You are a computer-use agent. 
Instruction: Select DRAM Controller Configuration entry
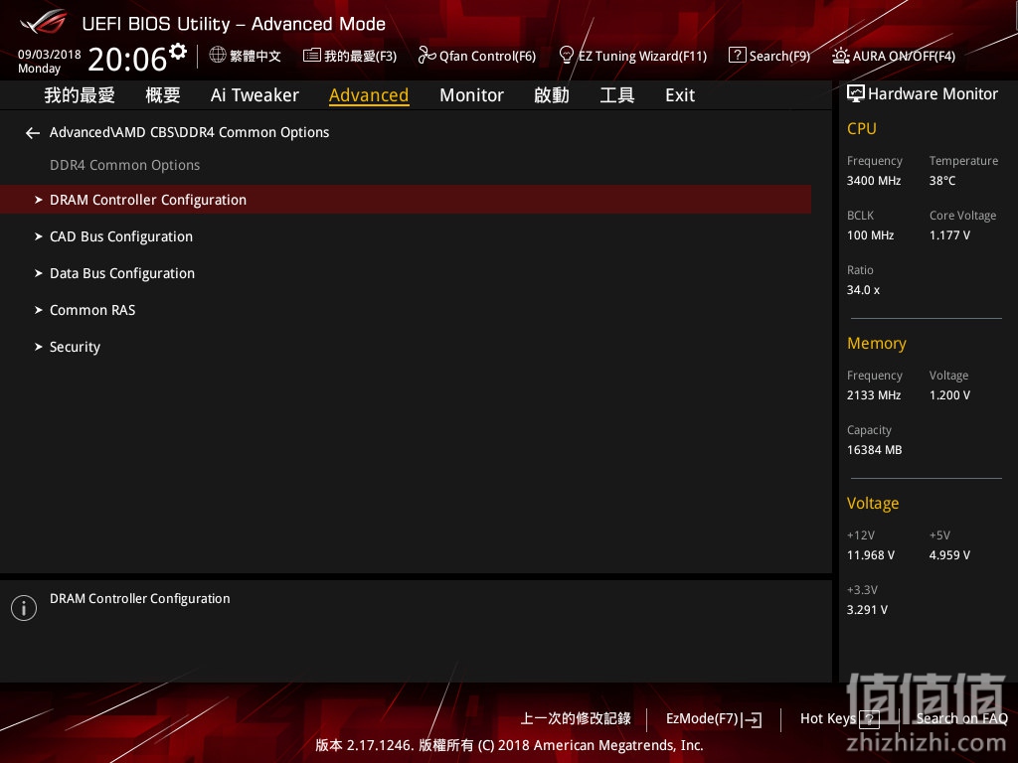(x=406, y=199)
